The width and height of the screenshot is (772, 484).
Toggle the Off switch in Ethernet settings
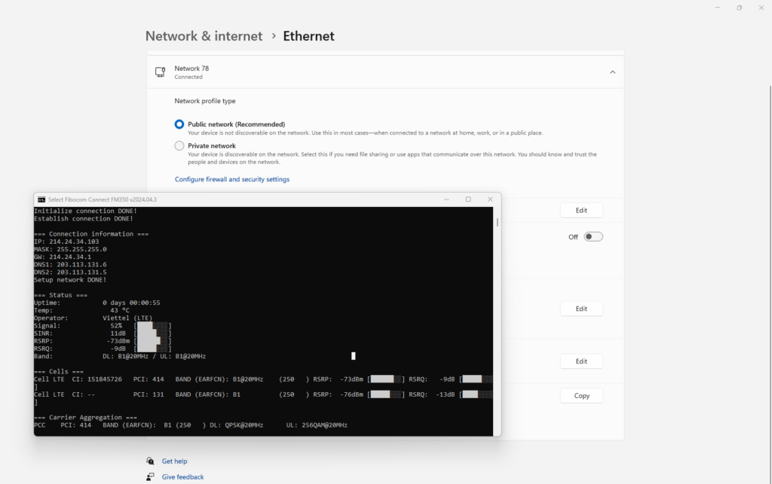pyautogui.click(x=593, y=237)
